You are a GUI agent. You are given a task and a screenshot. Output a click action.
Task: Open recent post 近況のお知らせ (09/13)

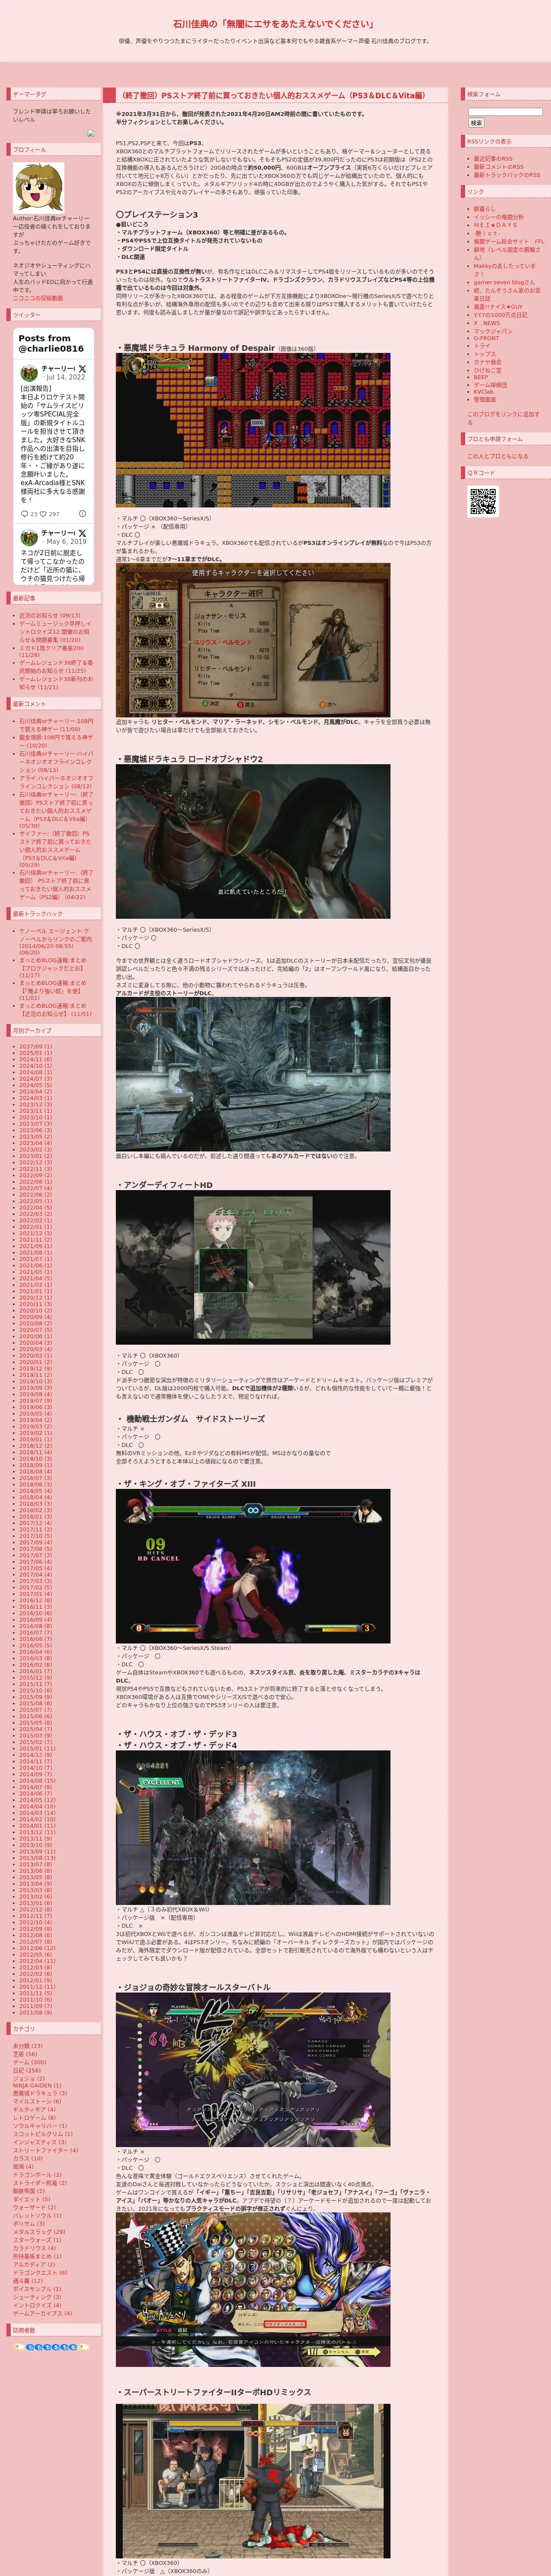[50, 616]
